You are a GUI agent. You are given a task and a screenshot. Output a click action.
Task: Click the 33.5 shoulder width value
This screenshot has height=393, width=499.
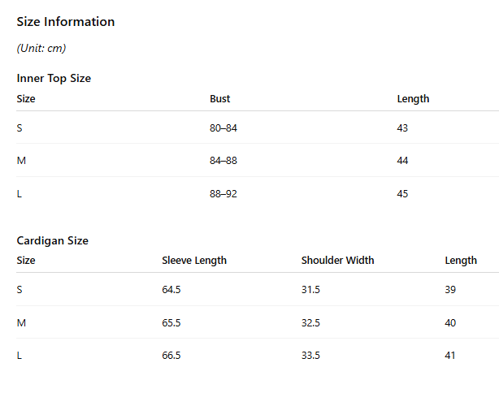click(310, 355)
